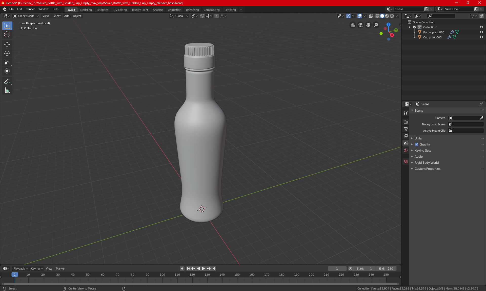Expand Bottle_pivot.005 in the outliner
Screen dimensions: 486x291
click(414, 32)
